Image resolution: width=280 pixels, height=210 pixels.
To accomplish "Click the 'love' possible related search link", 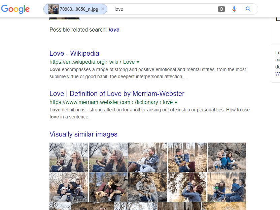I will 114,30.
